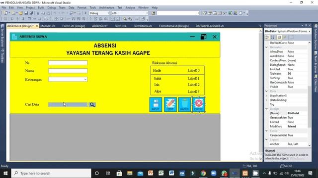This screenshot has width=318, height=178.
Task: Collapse the Design category in Properties
Action: pyautogui.click(x=267, y=109)
